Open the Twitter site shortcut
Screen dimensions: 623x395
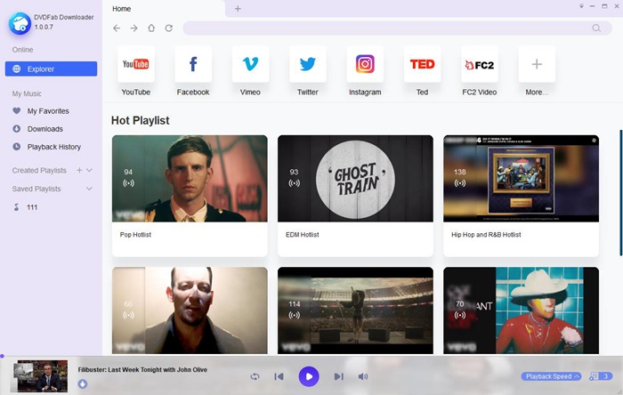click(308, 64)
